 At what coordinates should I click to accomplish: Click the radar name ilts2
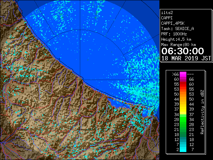[x=167, y=13]
